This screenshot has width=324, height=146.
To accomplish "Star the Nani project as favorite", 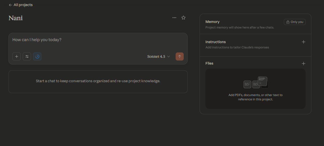I will click(183, 18).
